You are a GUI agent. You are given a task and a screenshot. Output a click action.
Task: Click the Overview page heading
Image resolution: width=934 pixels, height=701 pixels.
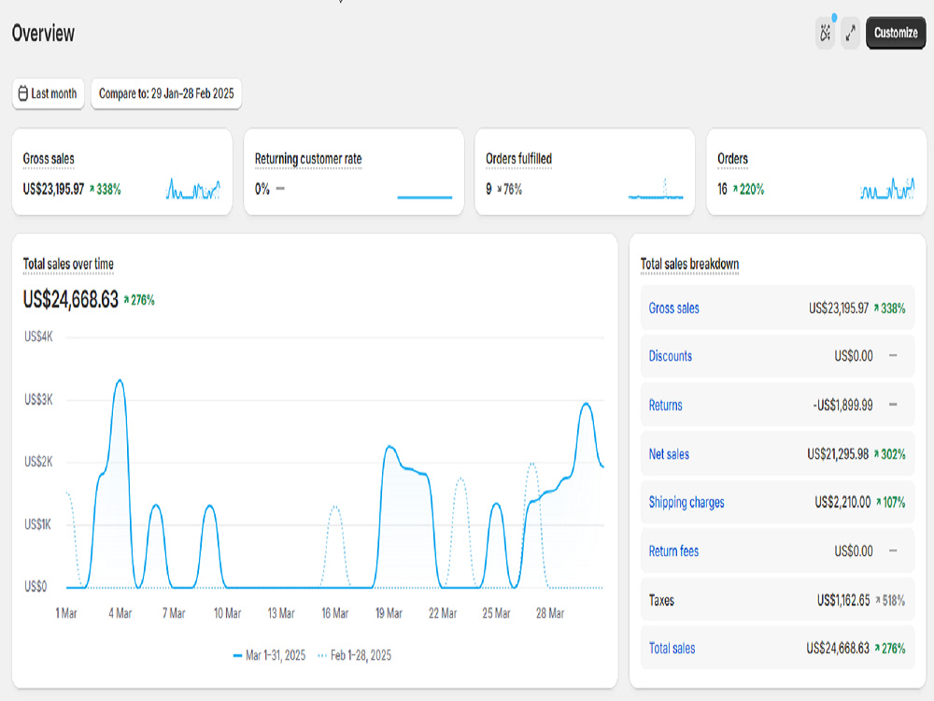(x=44, y=34)
